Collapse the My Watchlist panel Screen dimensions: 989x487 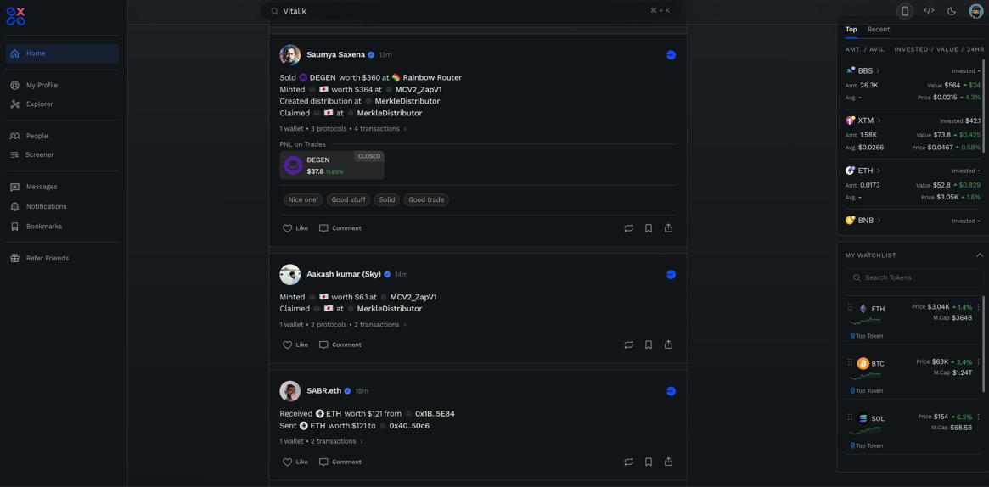(979, 255)
